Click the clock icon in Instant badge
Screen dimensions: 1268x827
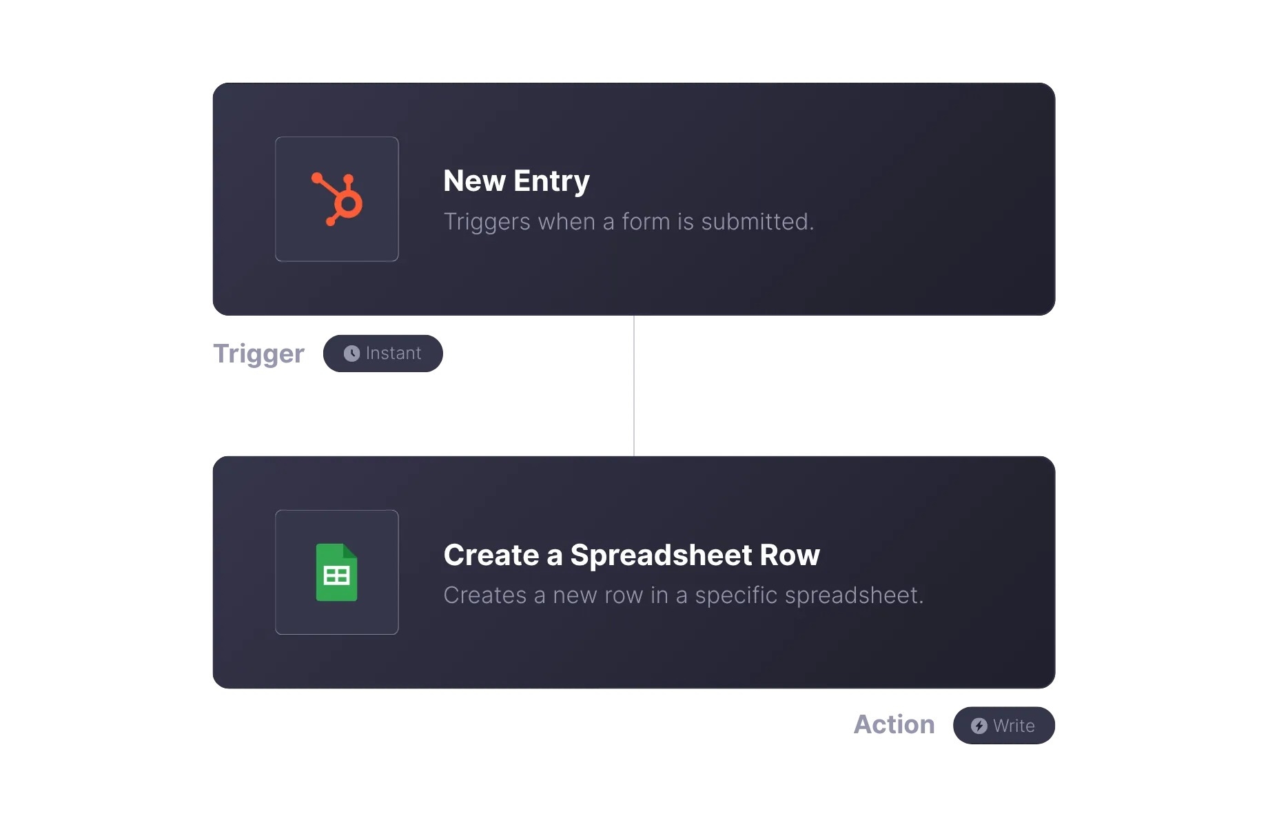pyautogui.click(x=351, y=354)
